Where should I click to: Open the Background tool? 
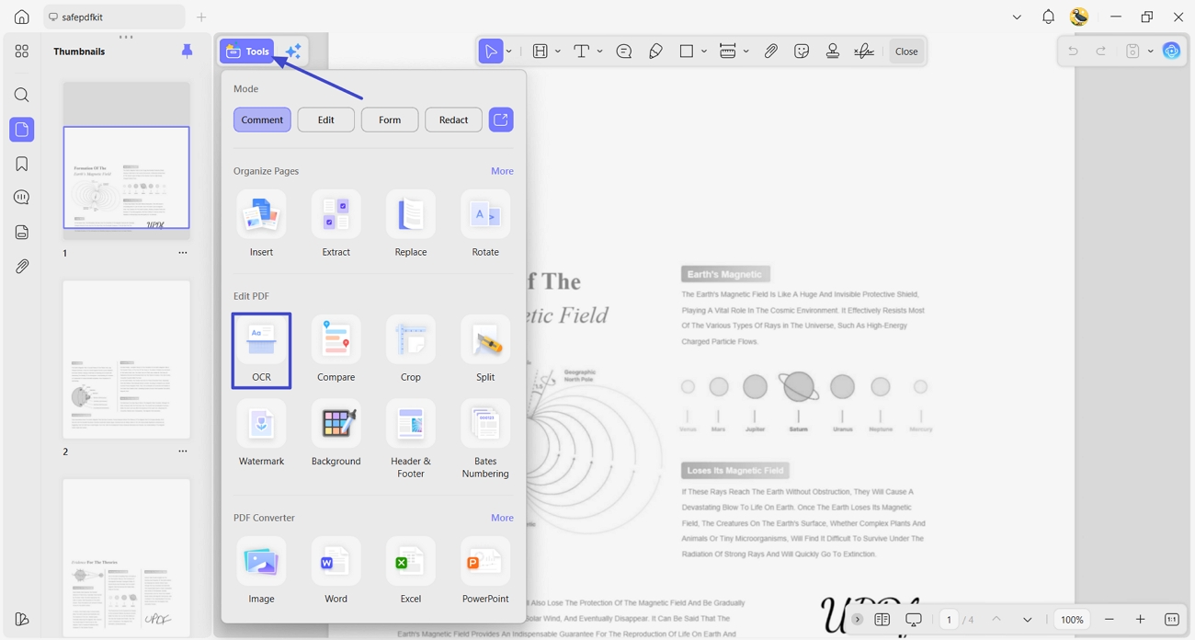tap(336, 433)
